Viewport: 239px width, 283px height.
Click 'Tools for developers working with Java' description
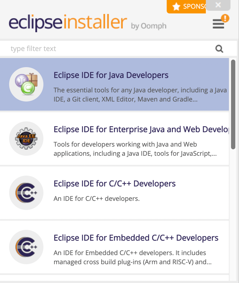pyautogui.click(x=135, y=149)
